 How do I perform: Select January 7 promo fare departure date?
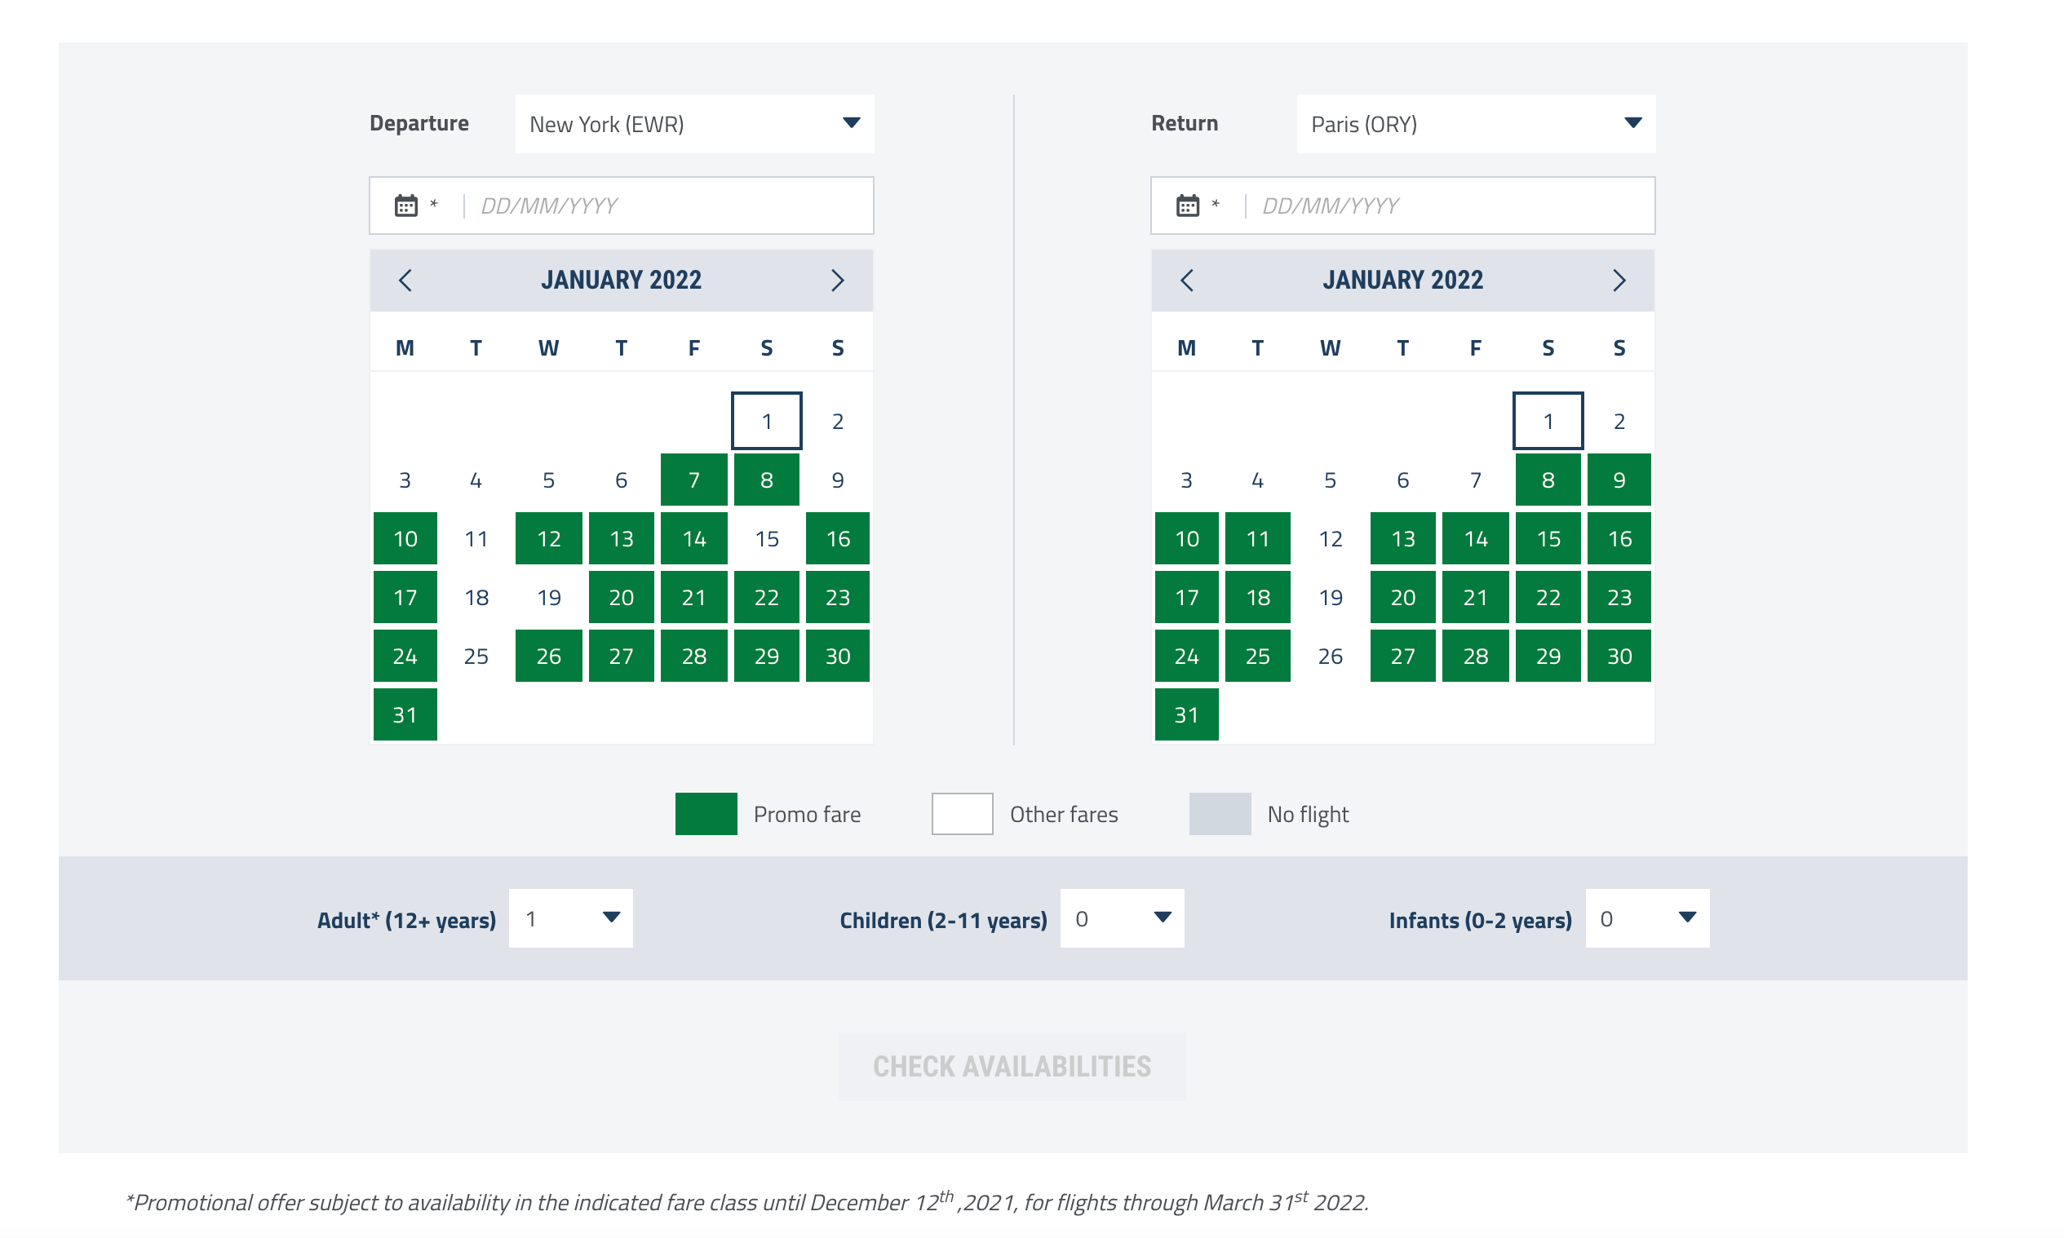coord(694,480)
